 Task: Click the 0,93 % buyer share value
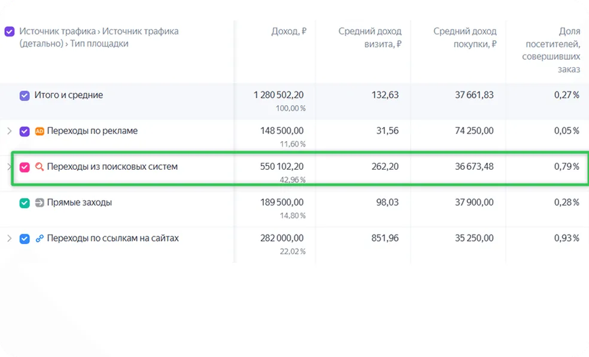[566, 239]
